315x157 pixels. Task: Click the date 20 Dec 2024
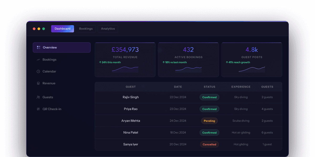pos(178,144)
